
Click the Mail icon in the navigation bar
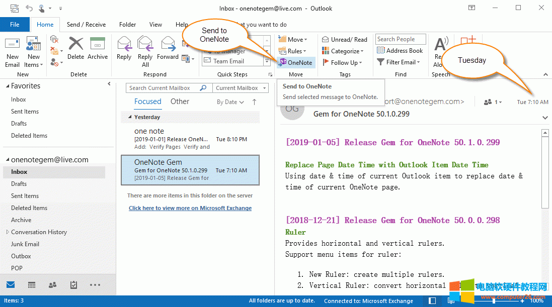[x=11, y=284]
